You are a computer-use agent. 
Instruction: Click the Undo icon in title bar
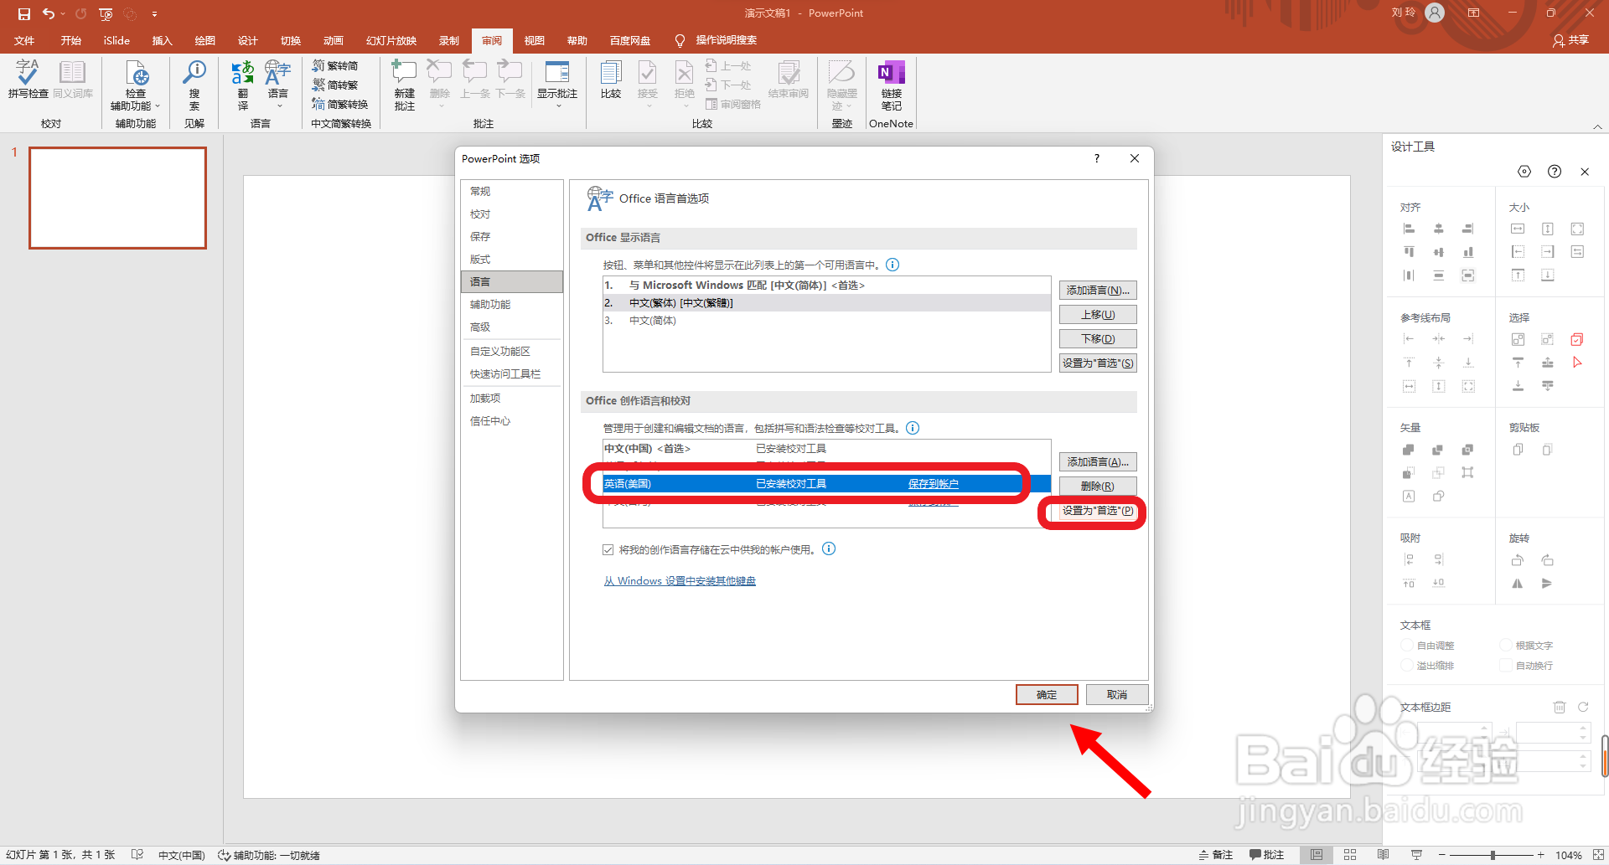point(49,13)
